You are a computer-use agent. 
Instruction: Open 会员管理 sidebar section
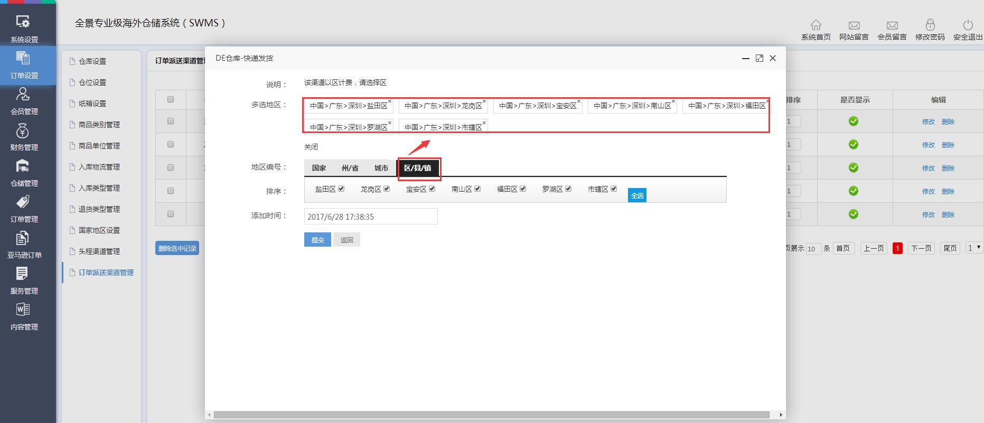coord(24,101)
